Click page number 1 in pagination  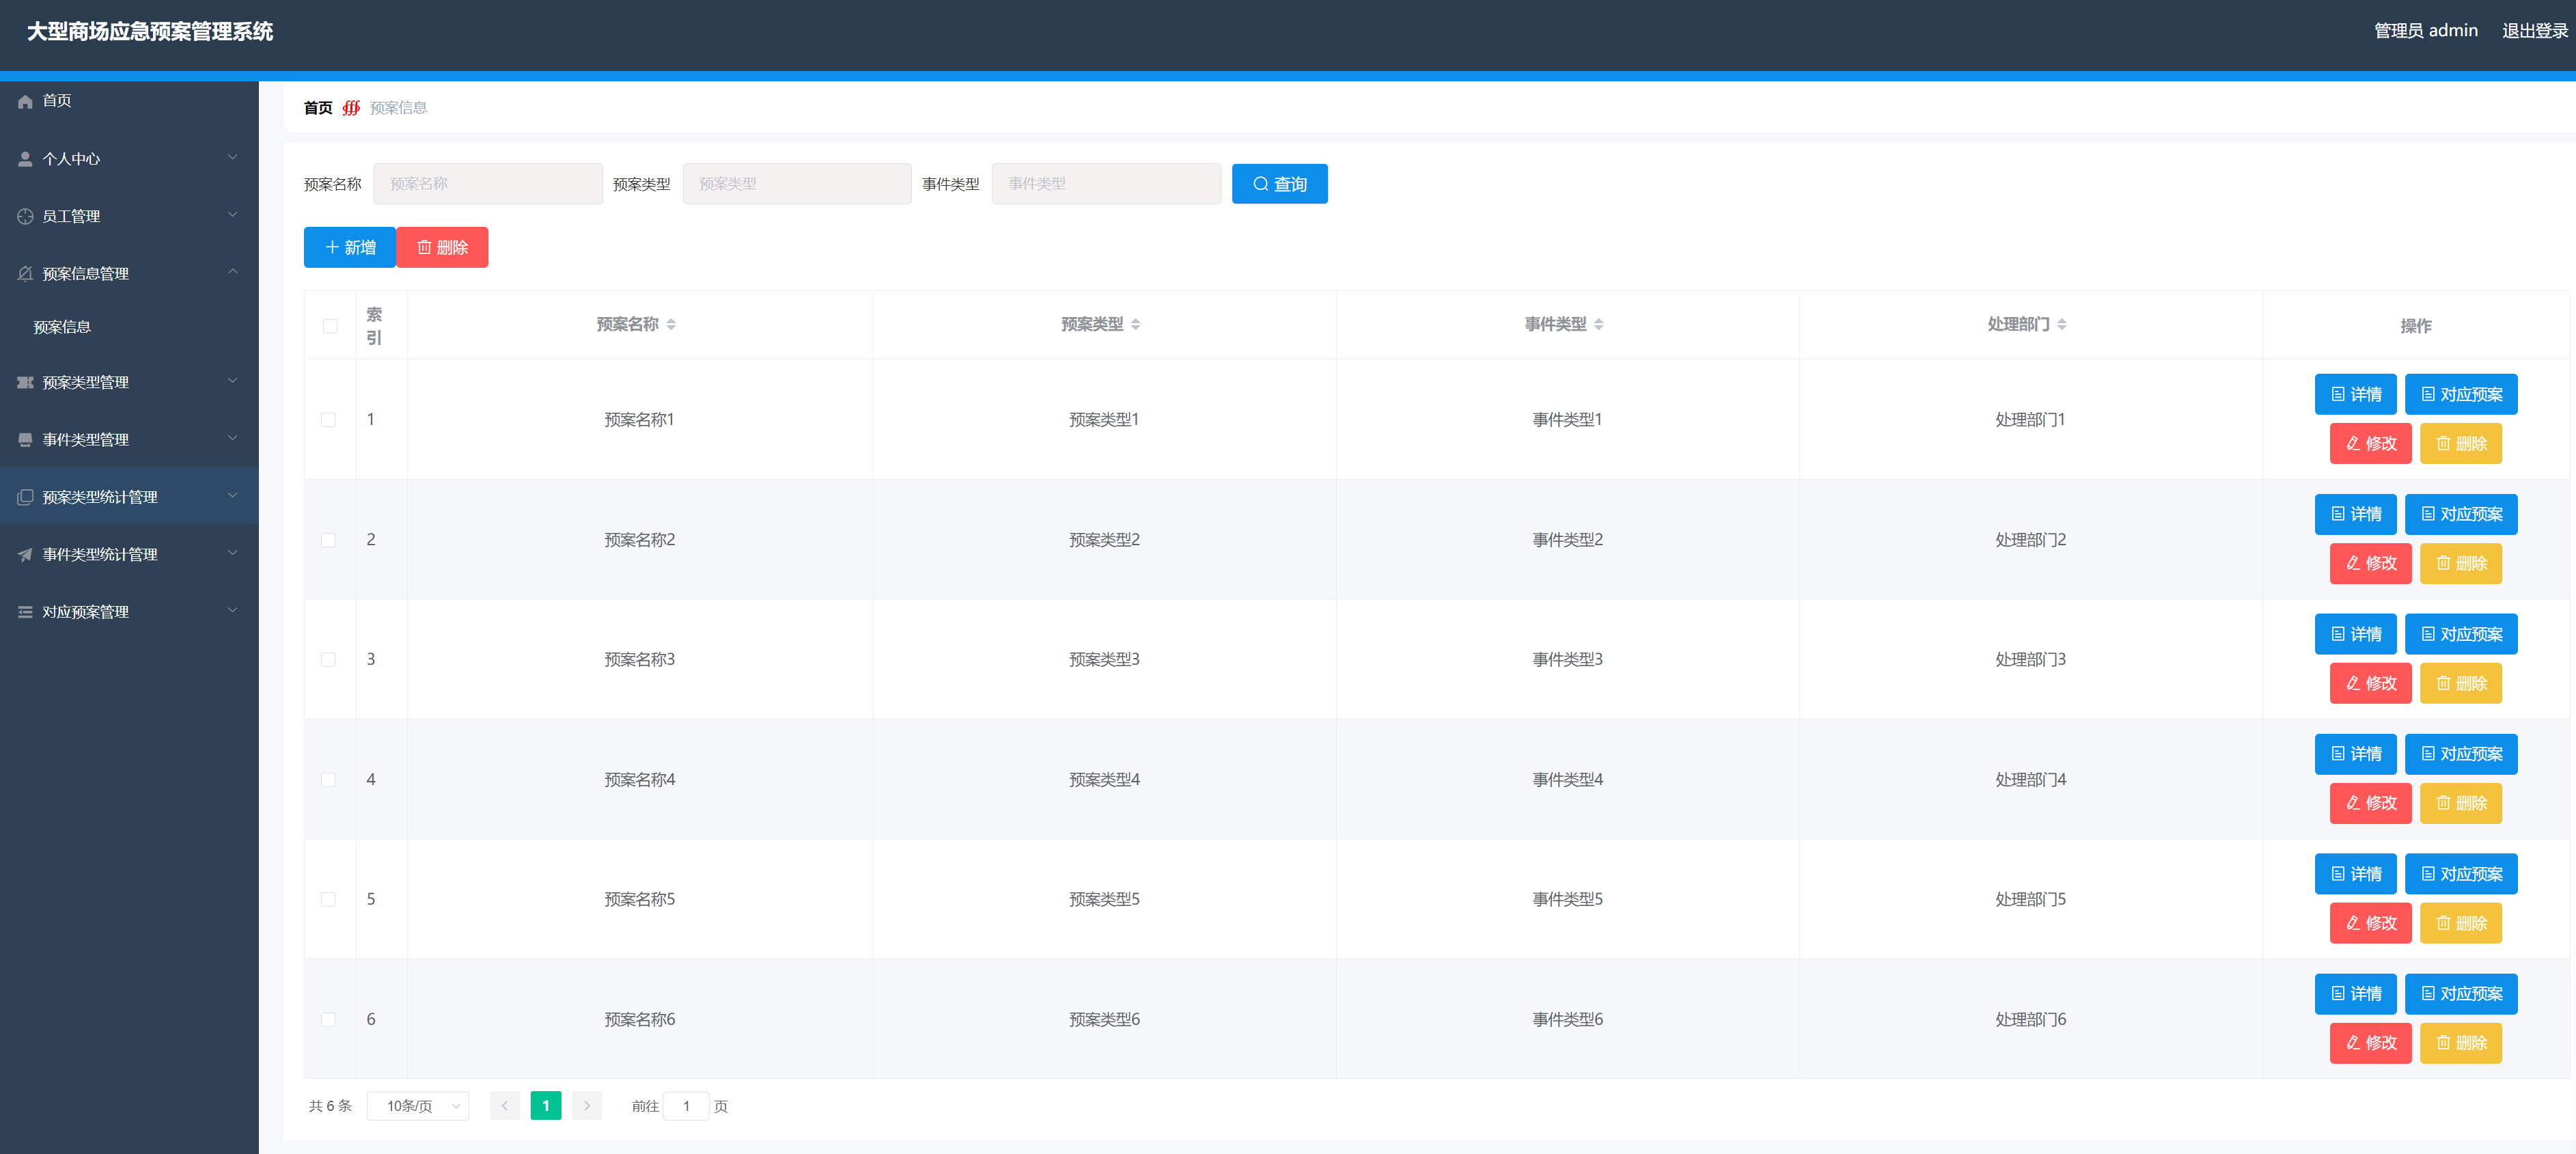tap(545, 1106)
